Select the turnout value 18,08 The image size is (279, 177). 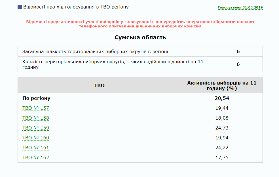(x=222, y=118)
